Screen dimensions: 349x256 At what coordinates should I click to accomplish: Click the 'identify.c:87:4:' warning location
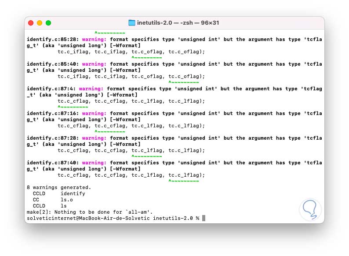click(51, 89)
